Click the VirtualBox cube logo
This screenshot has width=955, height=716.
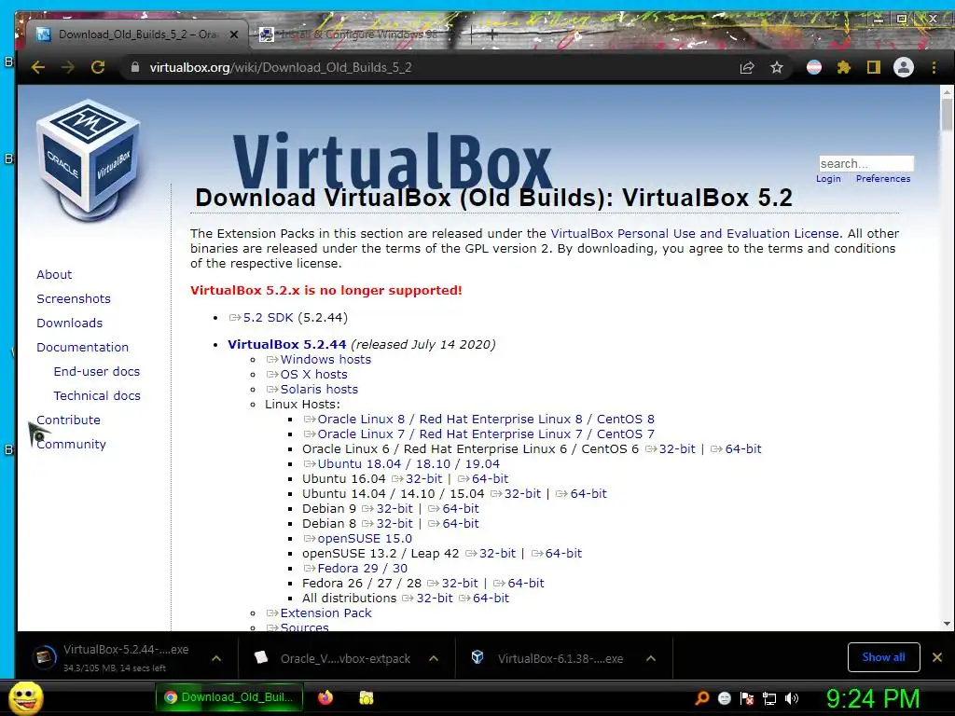pyautogui.click(x=89, y=159)
